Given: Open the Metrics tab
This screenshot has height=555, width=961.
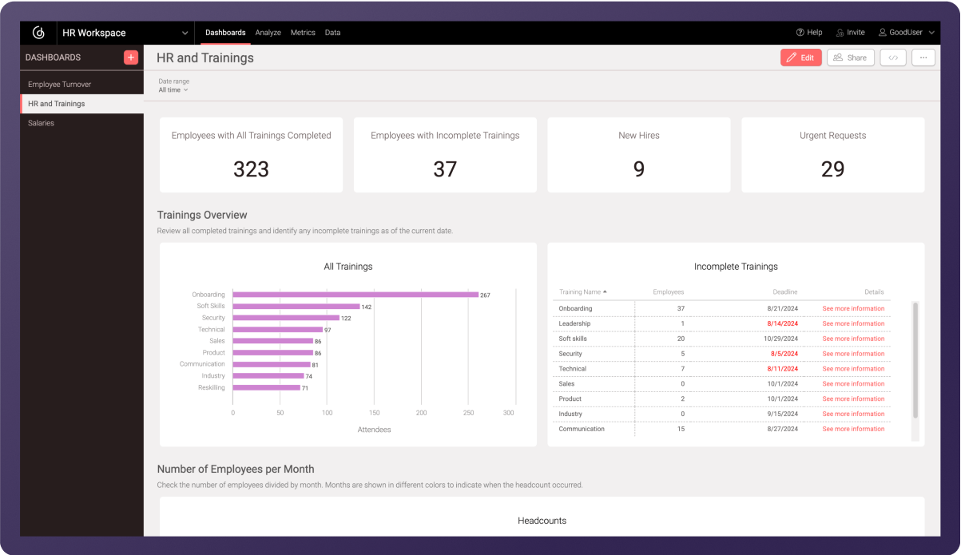Looking at the screenshot, I should pos(303,33).
